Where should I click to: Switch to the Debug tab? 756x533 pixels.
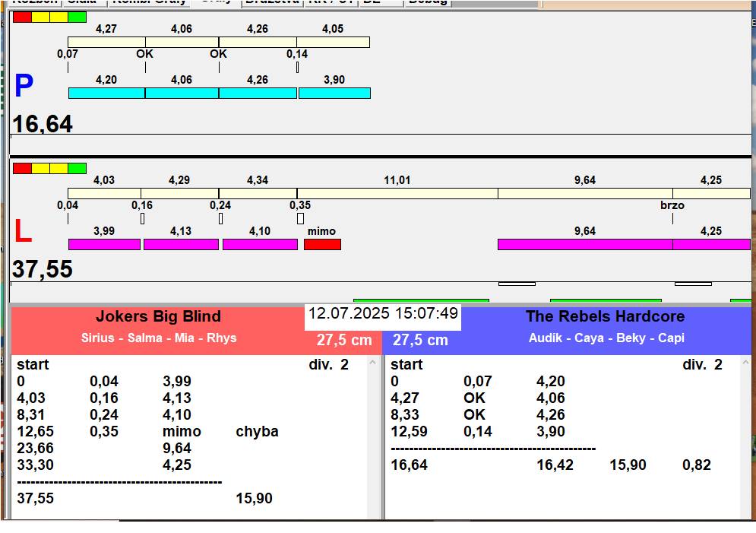click(x=428, y=2)
